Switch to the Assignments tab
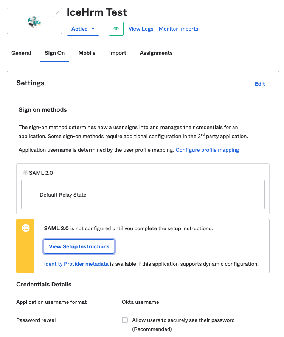 pos(156,53)
